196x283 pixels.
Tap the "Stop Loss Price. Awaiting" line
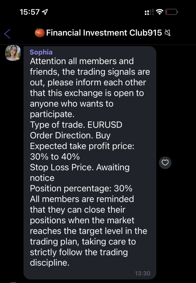[80, 167]
